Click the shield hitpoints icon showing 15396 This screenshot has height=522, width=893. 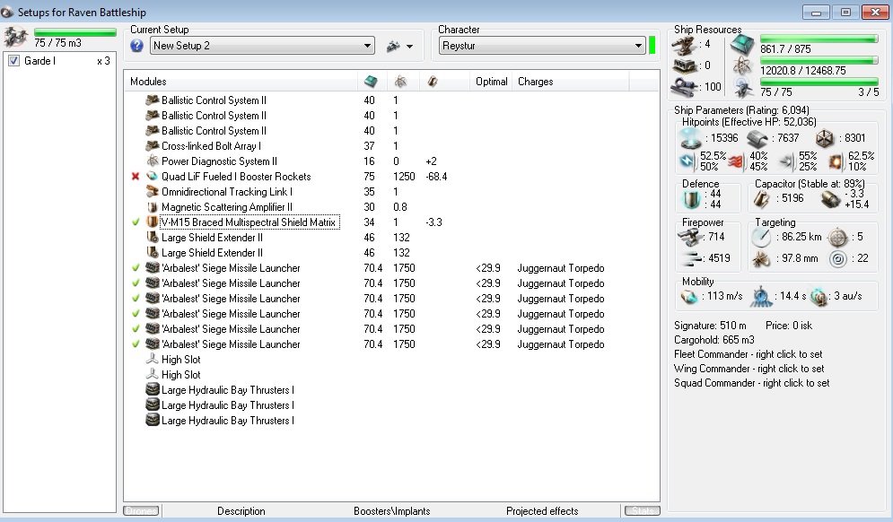click(x=690, y=138)
